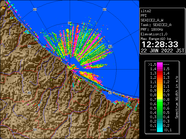
Task: Click the 'Max Range:60 km' text
Action: click(156, 39)
